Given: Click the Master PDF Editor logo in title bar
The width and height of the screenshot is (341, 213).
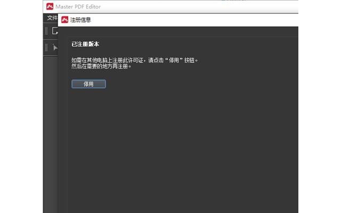Looking at the screenshot, I should [50, 6].
